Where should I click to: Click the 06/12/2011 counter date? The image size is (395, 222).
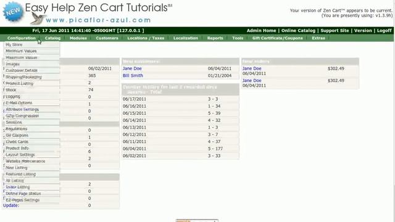[x=135, y=134]
